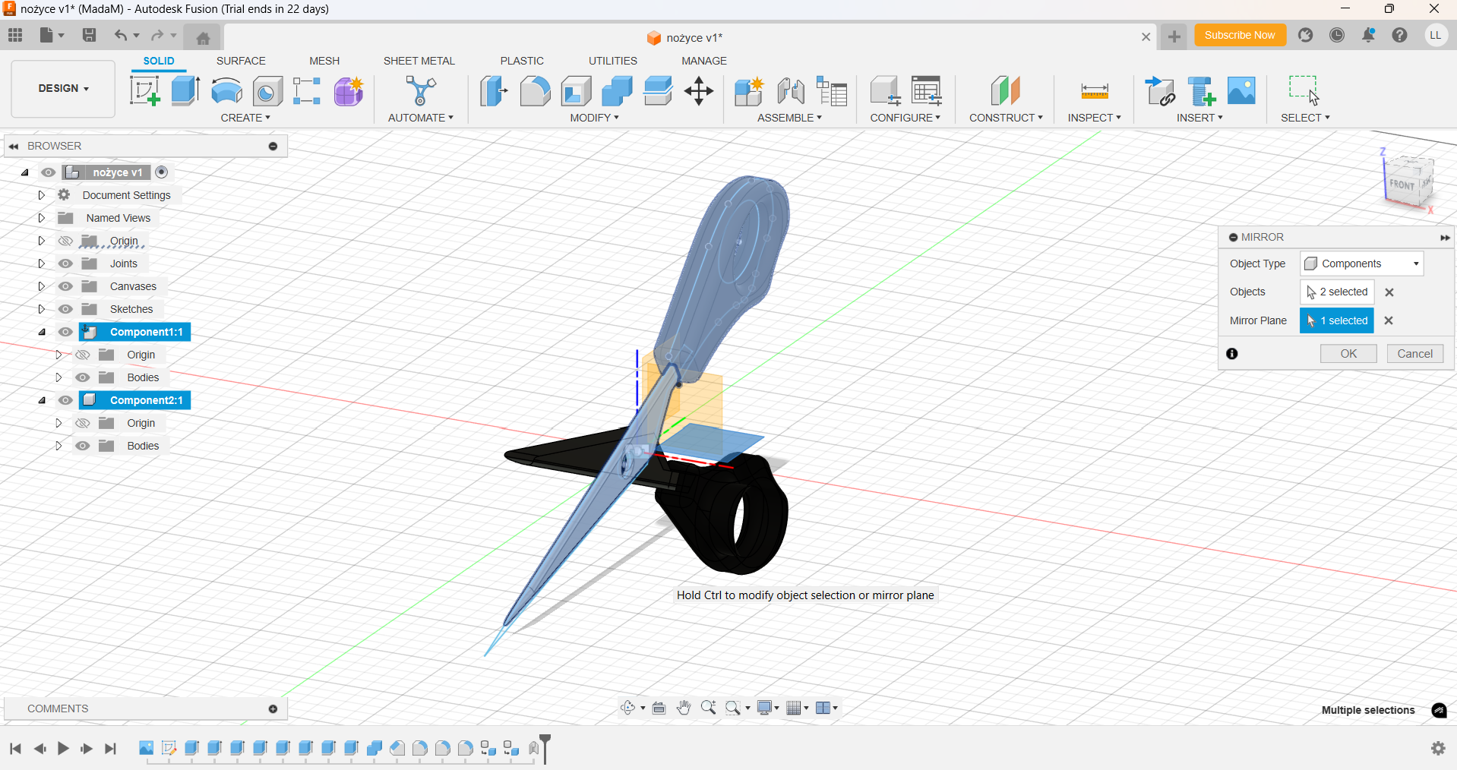
Task: Open the Object Type Components dropdown
Action: click(1361, 264)
